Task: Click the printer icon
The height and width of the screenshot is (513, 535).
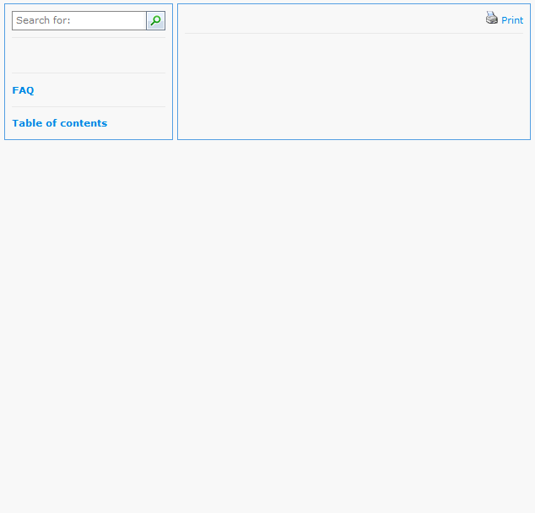Action: point(492,18)
